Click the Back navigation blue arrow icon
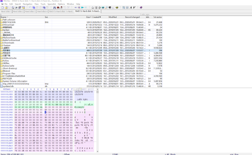 [82, 7]
